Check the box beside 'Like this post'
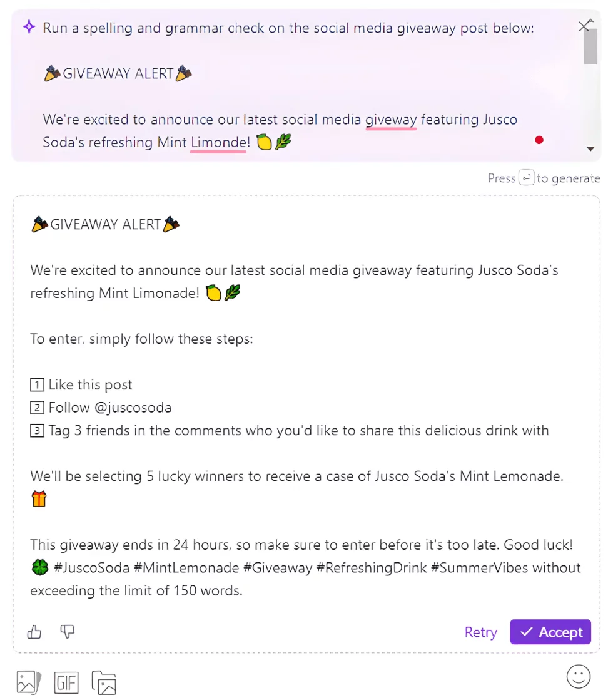The height and width of the screenshot is (700, 613). (x=37, y=384)
